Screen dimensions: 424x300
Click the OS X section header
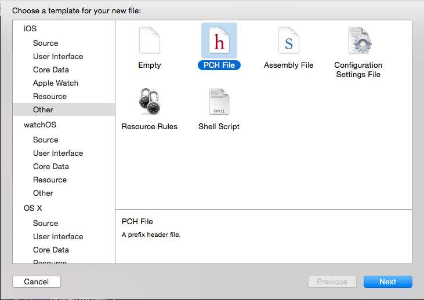tap(33, 208)
